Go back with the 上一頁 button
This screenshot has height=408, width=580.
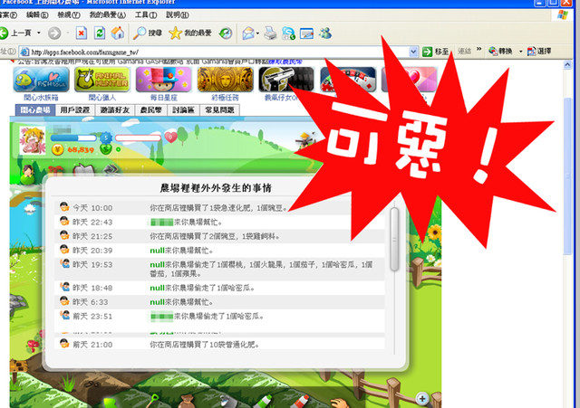pos(15,33)
